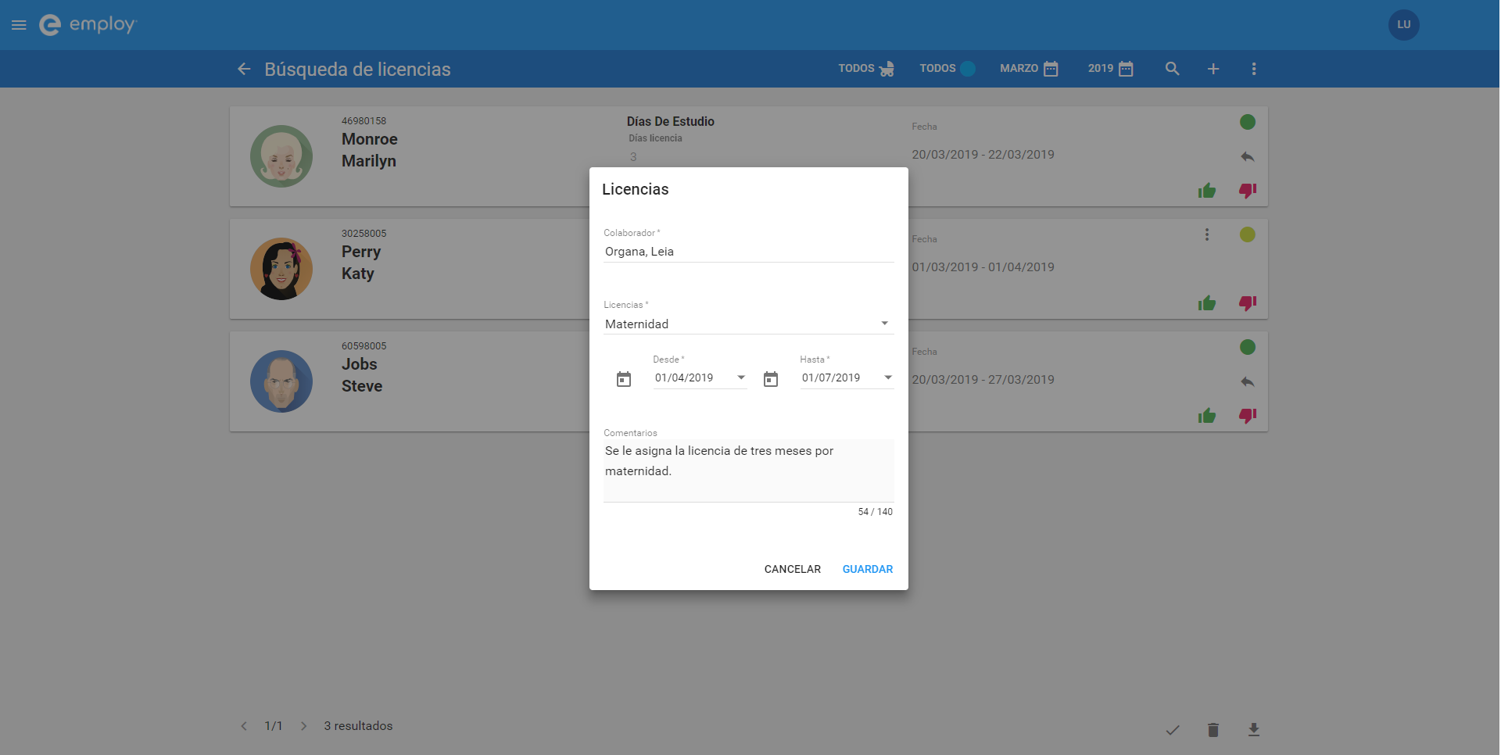
Task: Click into the Comentarios text area
Action: pyautogui.click(x=748, y=471)
